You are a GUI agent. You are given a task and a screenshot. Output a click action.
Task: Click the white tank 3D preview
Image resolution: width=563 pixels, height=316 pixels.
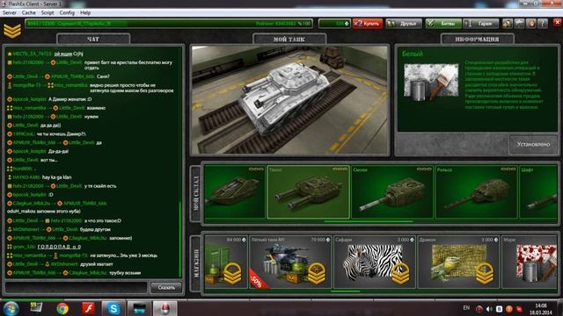click(x=289, y=100)
